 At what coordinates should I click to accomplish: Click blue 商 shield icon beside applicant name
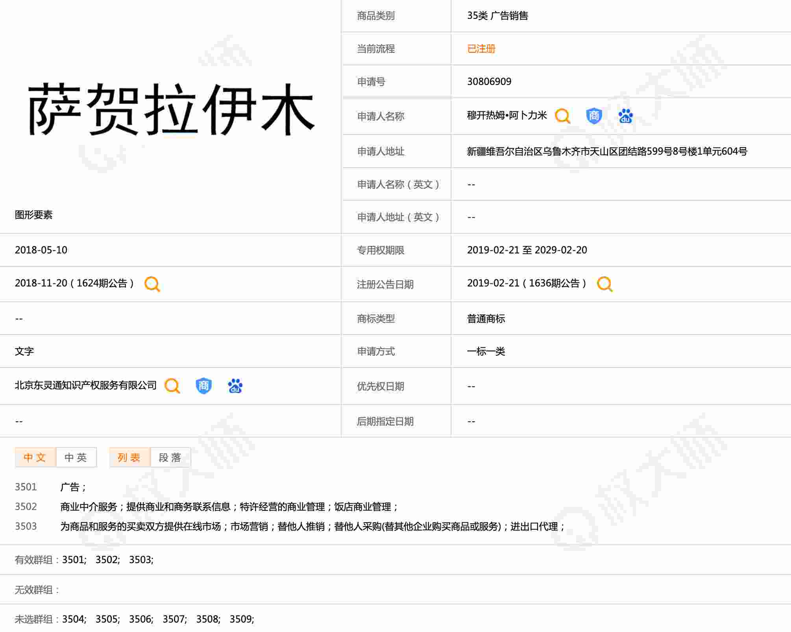pos(594,116)
